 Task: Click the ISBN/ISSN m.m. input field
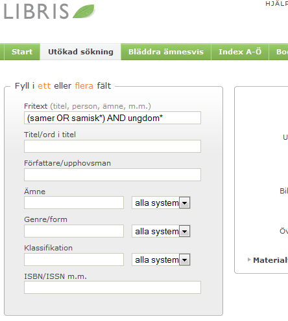(112, 287)
